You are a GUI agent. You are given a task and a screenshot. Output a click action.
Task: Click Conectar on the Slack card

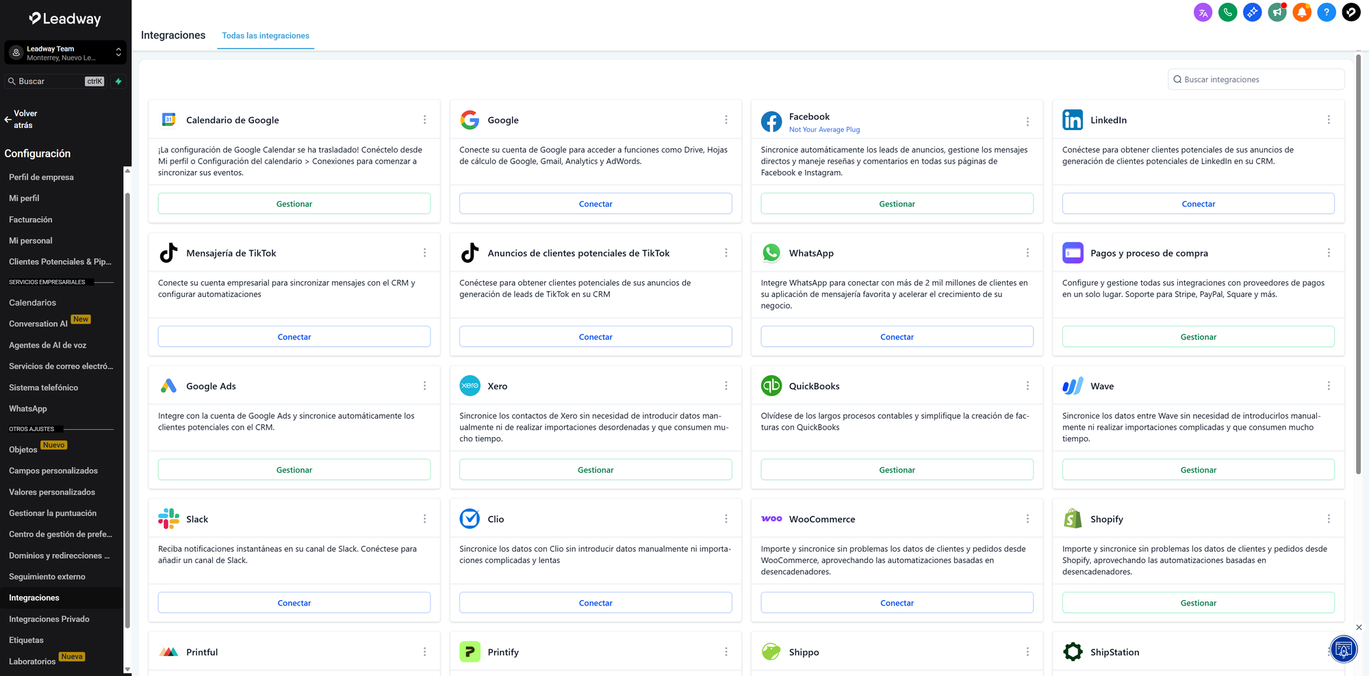[x=294, y=603]
